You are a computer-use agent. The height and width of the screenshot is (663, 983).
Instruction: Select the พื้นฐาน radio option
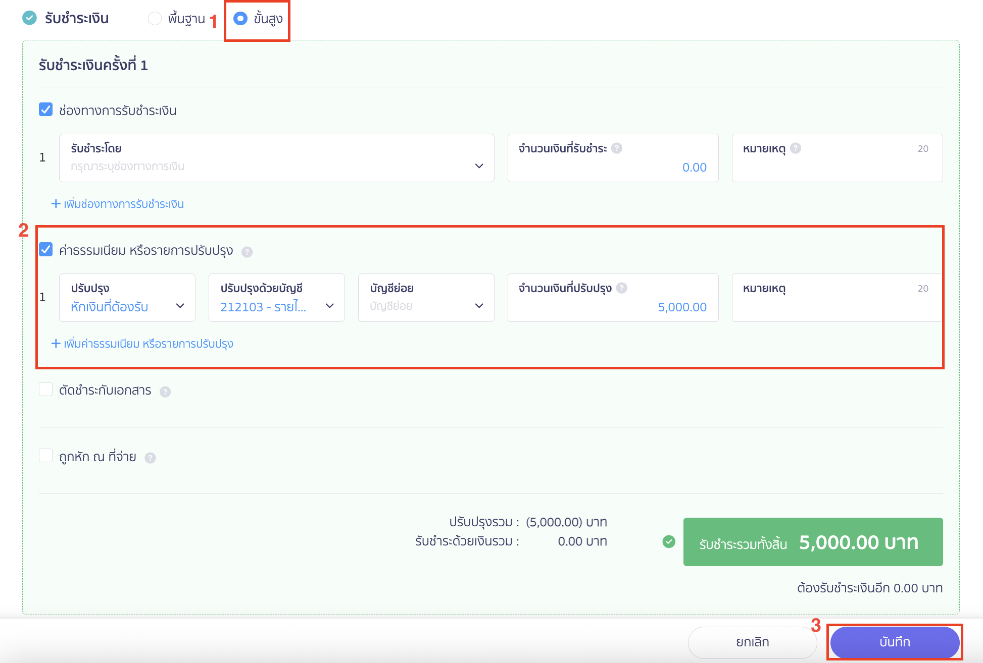155,19
